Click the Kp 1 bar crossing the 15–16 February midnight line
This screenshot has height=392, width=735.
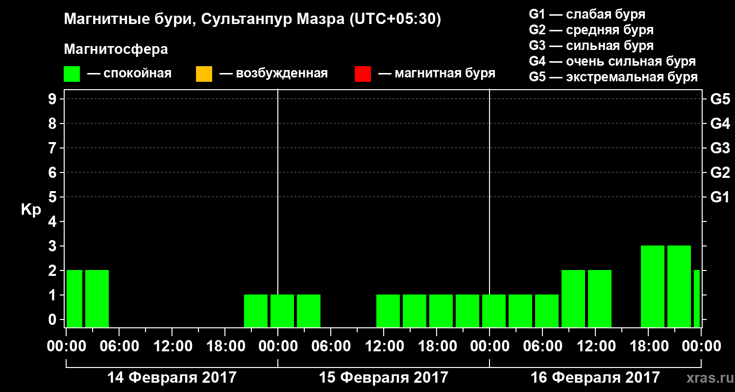(x=494, y=311)
